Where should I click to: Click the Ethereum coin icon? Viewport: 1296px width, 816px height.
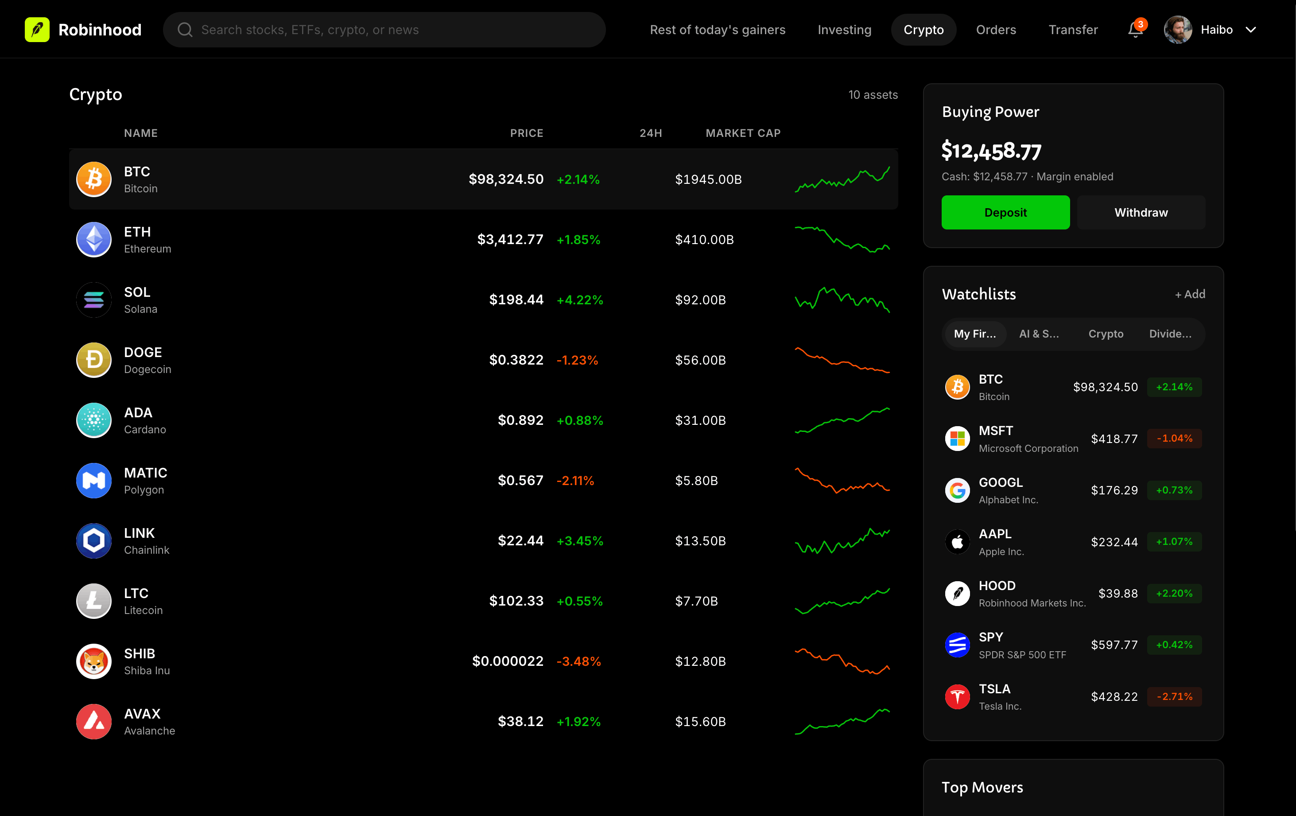click(x=93, y=240)
